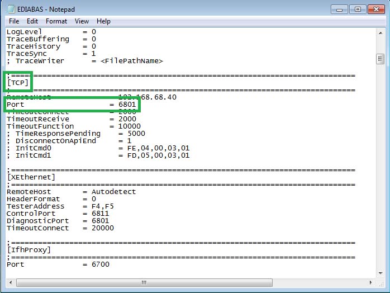Click the vertical scrollbar down arrow

point(381,273)
